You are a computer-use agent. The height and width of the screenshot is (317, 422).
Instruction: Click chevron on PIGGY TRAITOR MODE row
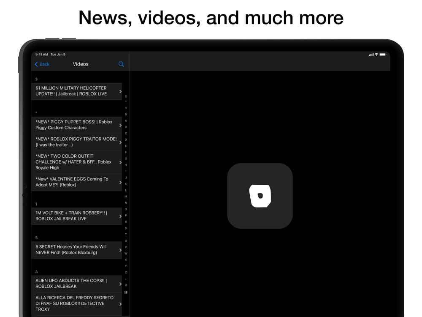pos(120,142)
